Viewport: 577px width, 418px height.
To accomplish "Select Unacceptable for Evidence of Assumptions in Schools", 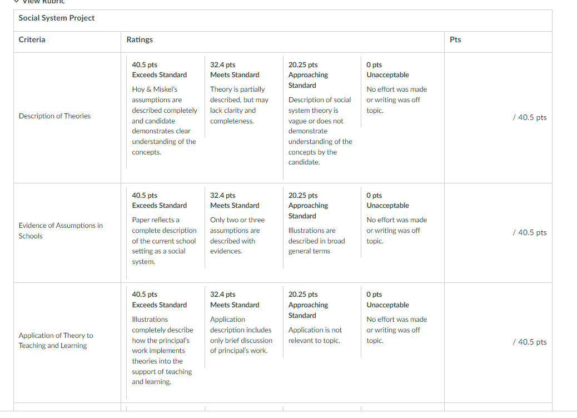I will pos(400,222).
